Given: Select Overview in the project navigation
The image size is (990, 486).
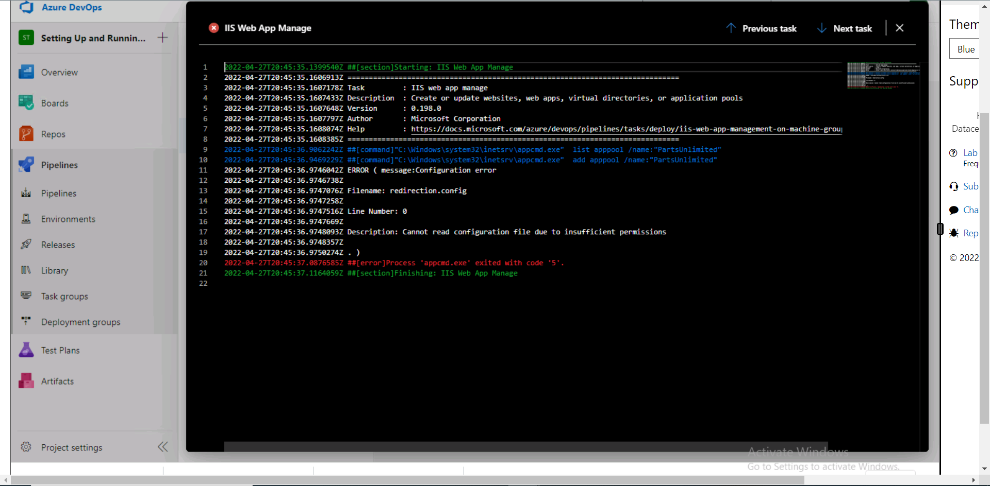Looking at the screenshot, I should pos(59,72).
